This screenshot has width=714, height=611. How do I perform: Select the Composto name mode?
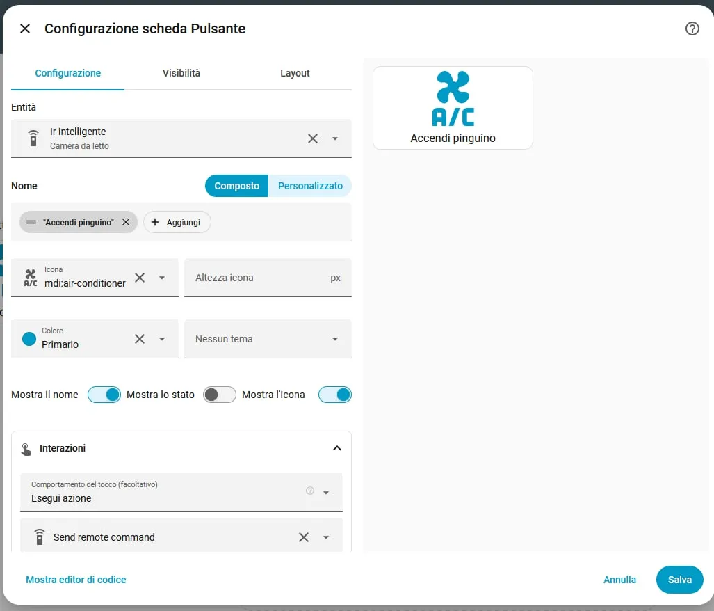pyautogui.click(x=237, y=186)
